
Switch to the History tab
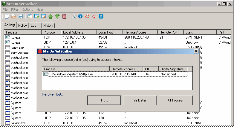coord(48,26)
